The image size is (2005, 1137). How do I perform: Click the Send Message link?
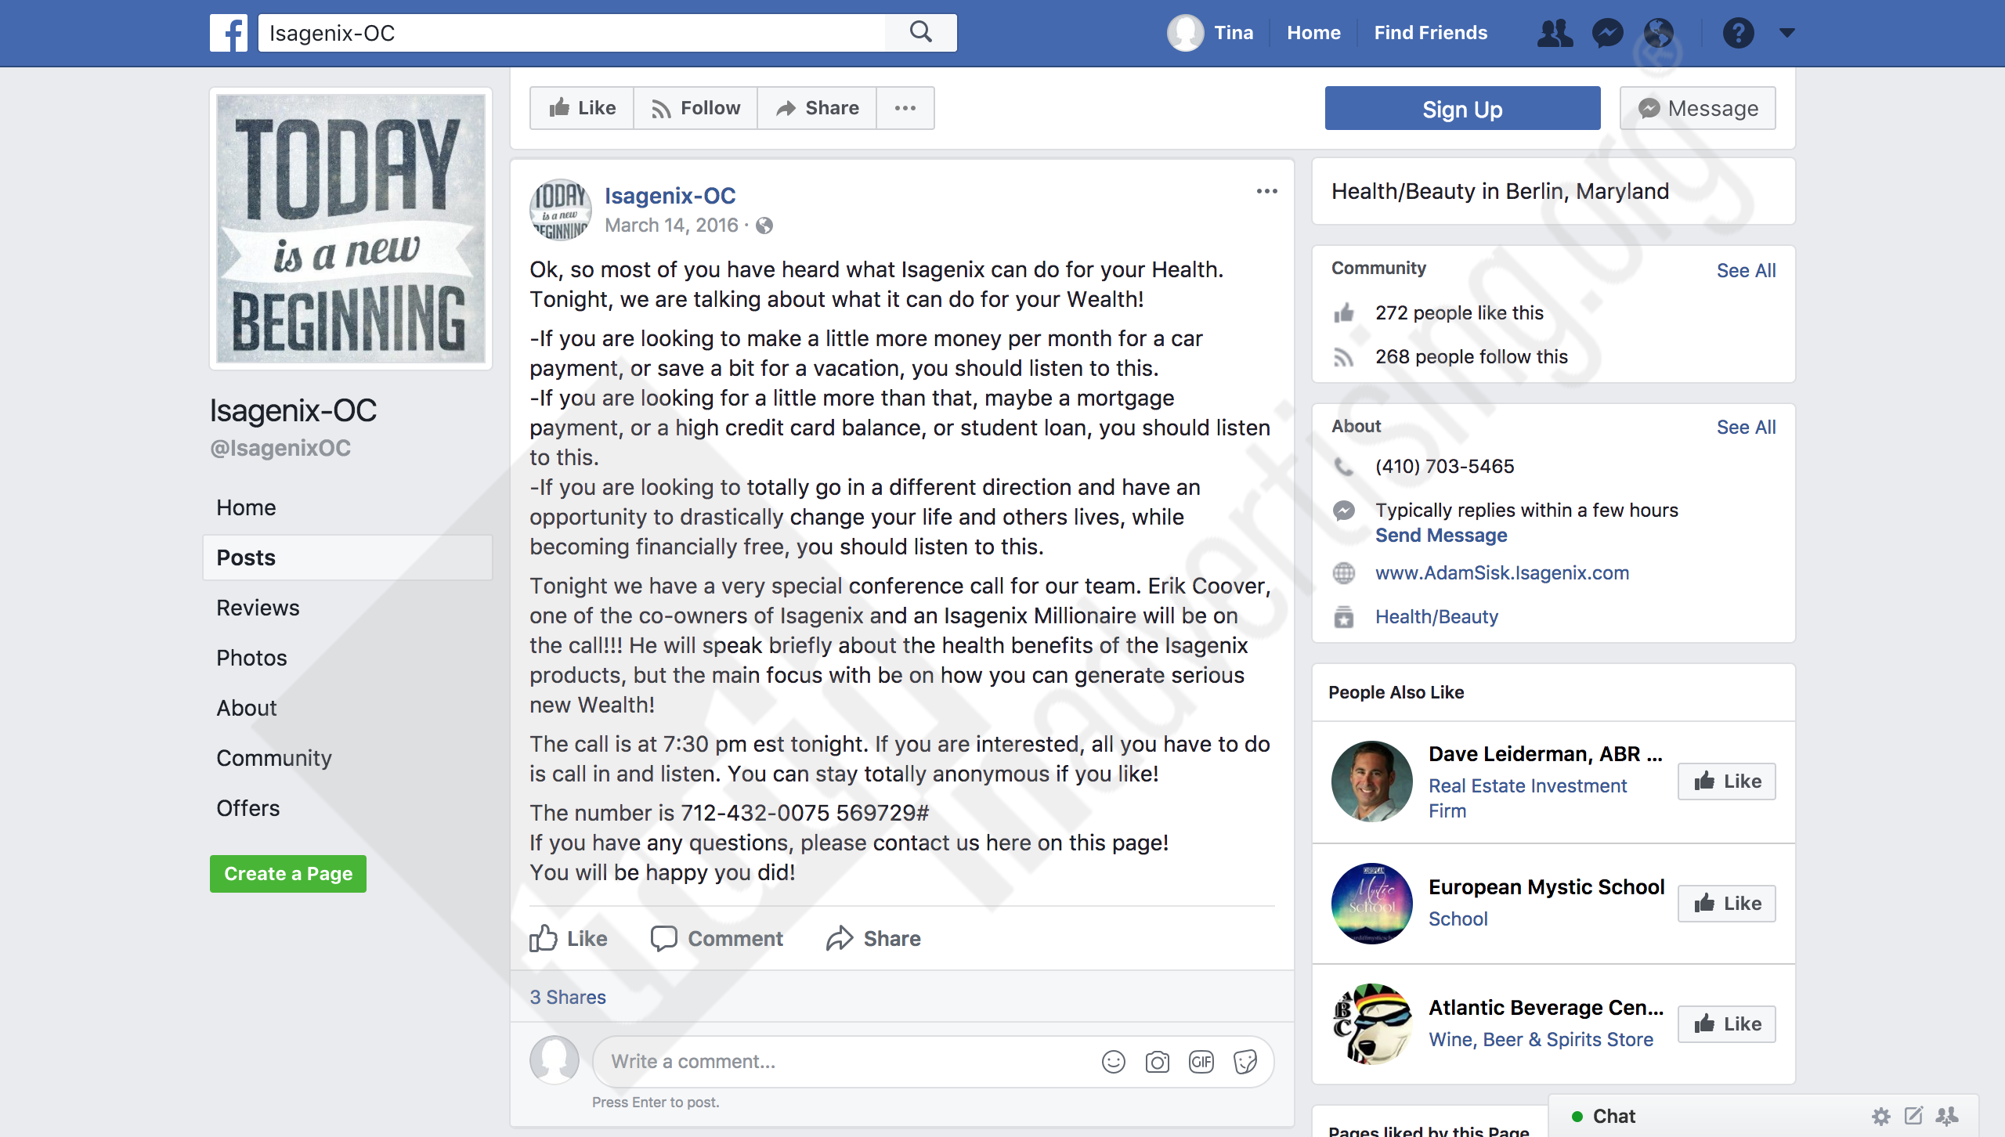(1441, 536)
